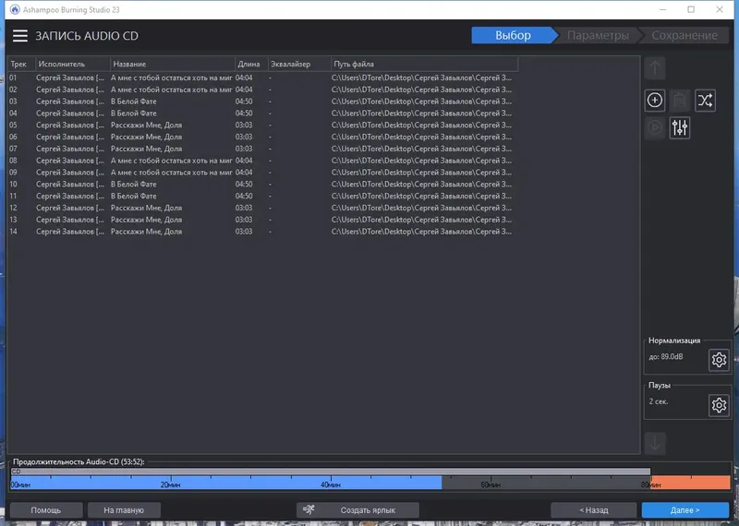Select track 03 В Белой Фате
739x526 pixels.
pyautogui.click(x=262, y=102)
